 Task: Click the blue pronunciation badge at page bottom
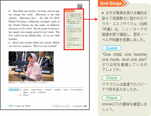click(10, 106)
